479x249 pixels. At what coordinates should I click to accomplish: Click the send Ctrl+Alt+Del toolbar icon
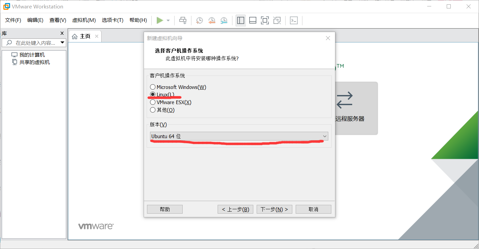click(x=183, y=21)
